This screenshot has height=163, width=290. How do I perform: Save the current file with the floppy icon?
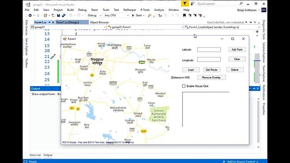click(58, 15)
